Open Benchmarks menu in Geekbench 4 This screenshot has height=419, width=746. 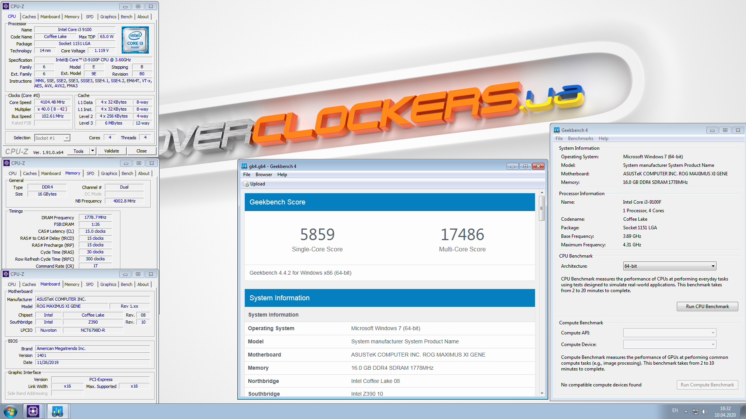coord(580,139)
